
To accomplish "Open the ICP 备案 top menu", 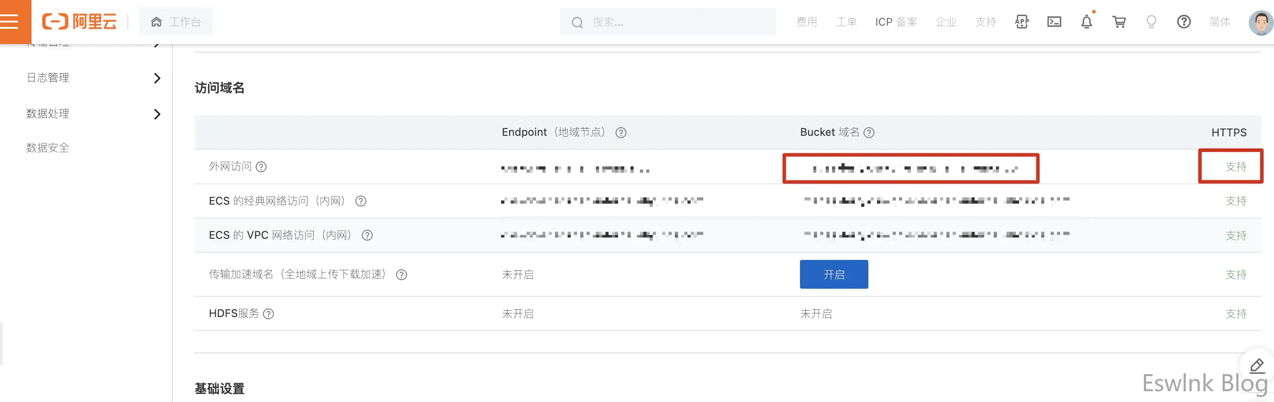I will (x=896, y=22).
